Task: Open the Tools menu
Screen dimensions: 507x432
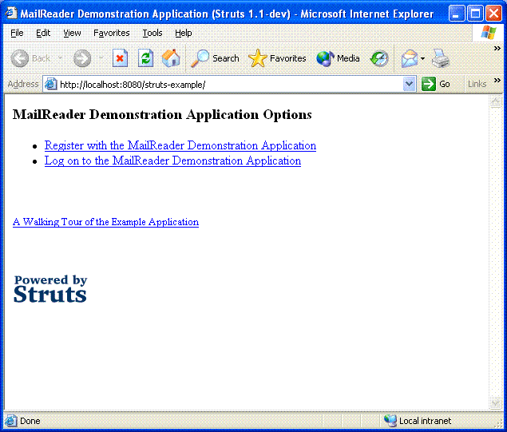Action: (x=152, y=33)
